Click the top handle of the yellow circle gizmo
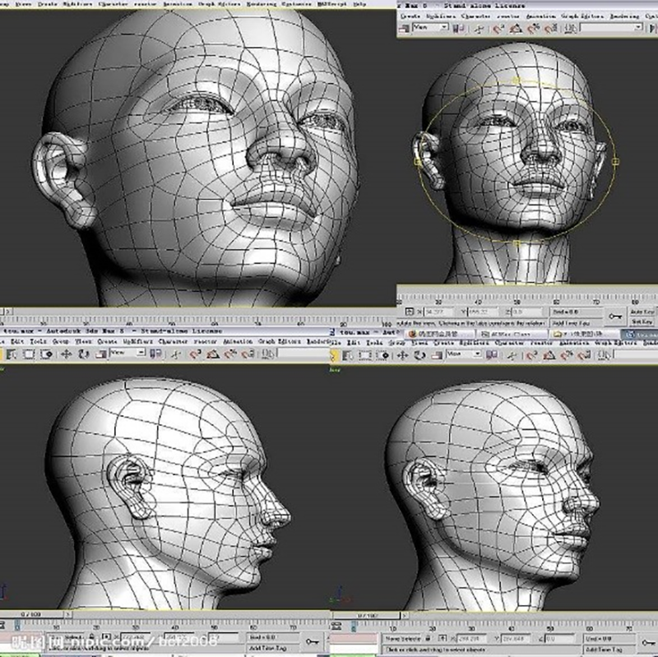 [x=517, y=81]
